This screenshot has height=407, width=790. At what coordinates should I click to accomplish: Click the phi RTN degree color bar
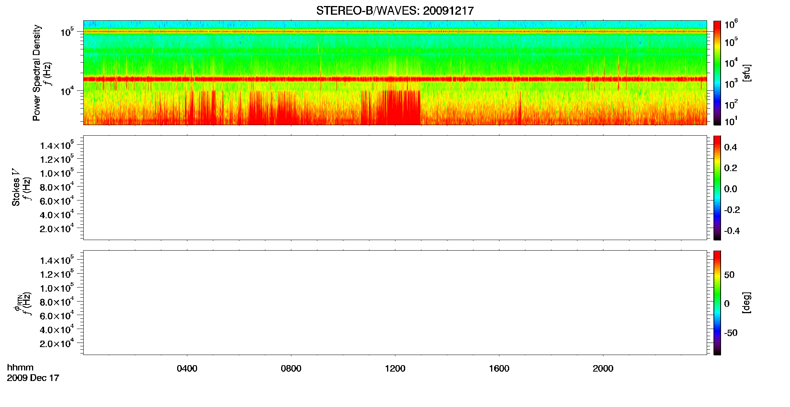[x=717, y=303]
